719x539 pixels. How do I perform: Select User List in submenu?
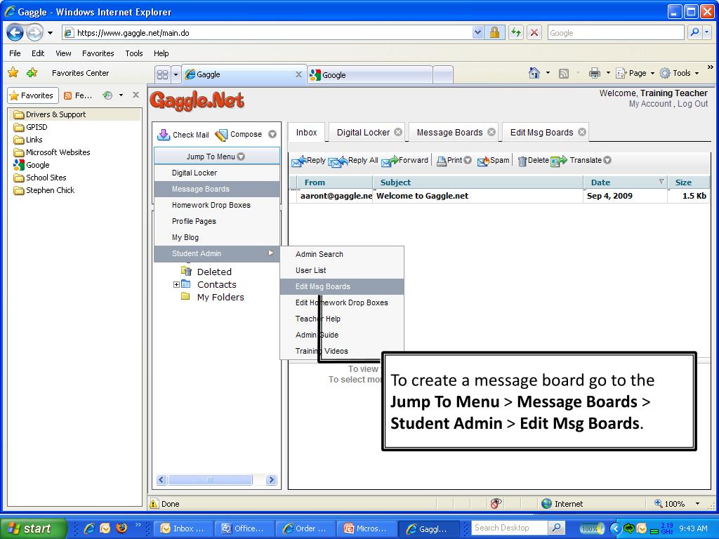tap(342, 270)
